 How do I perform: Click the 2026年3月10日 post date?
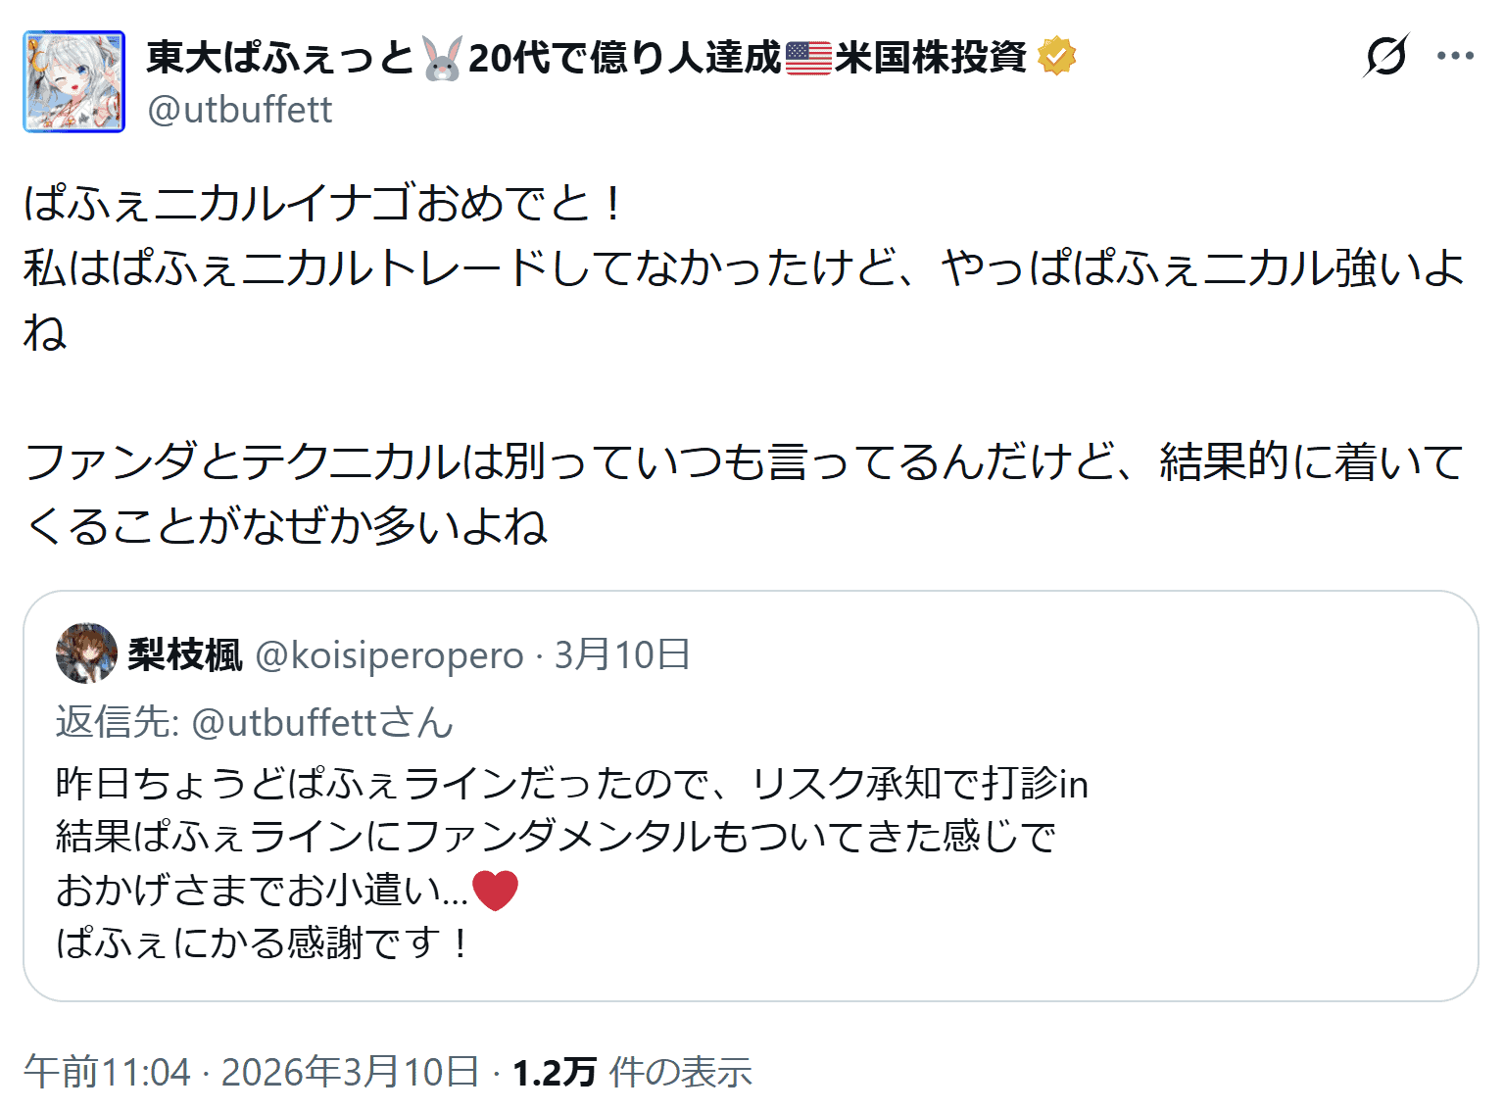(x=350, y=1072)
